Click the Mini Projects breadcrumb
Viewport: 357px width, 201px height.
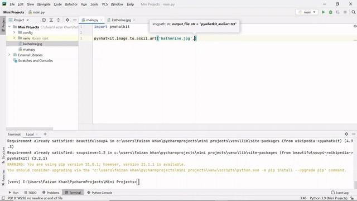pos(13,12)
